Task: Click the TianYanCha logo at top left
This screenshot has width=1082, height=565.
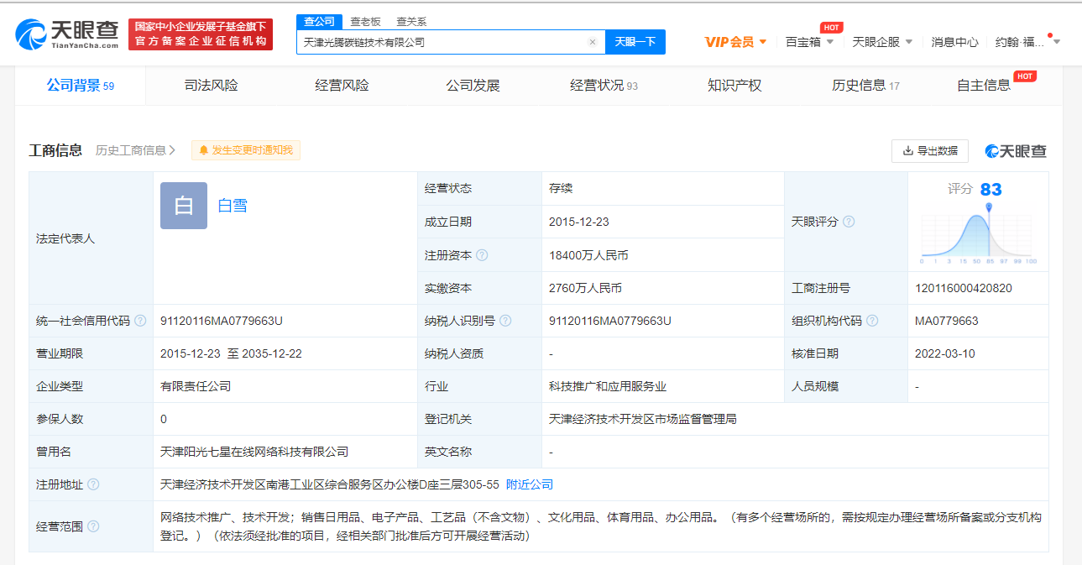Action: 67,34
